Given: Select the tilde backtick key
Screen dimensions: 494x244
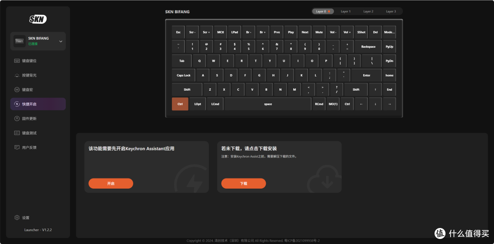Looking at the screenshot, I should point(178,47).
